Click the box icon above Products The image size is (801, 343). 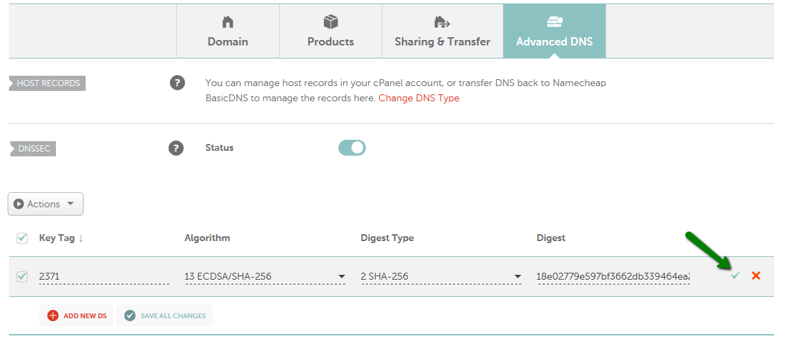pyautogui.click(x=331, y=22)
